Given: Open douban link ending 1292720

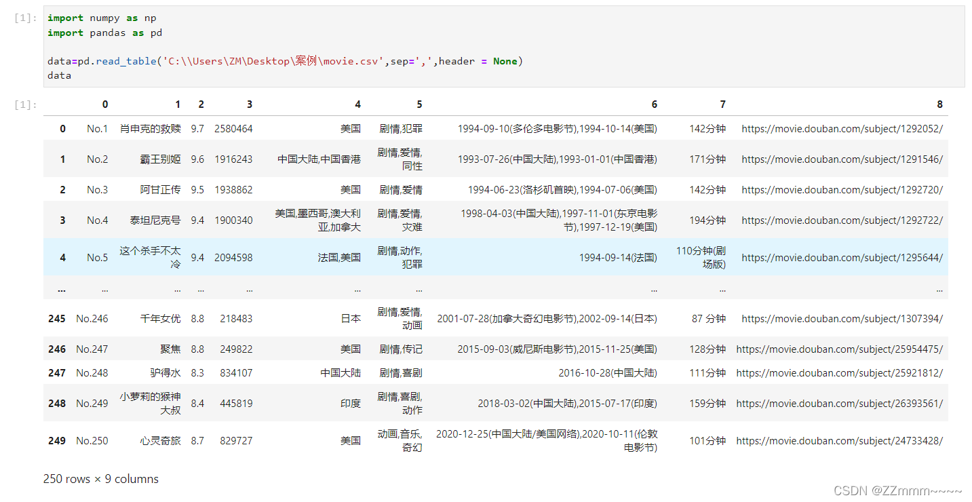Looking at the screenshot, I should click(x=842, y=189).
